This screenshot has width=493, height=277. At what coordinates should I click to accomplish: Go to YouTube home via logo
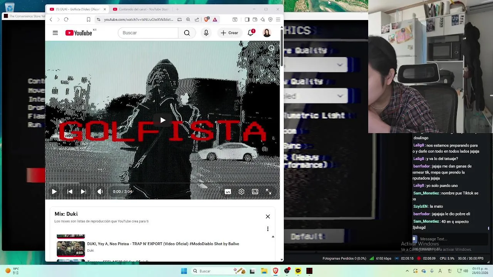[x=79, y=33]
